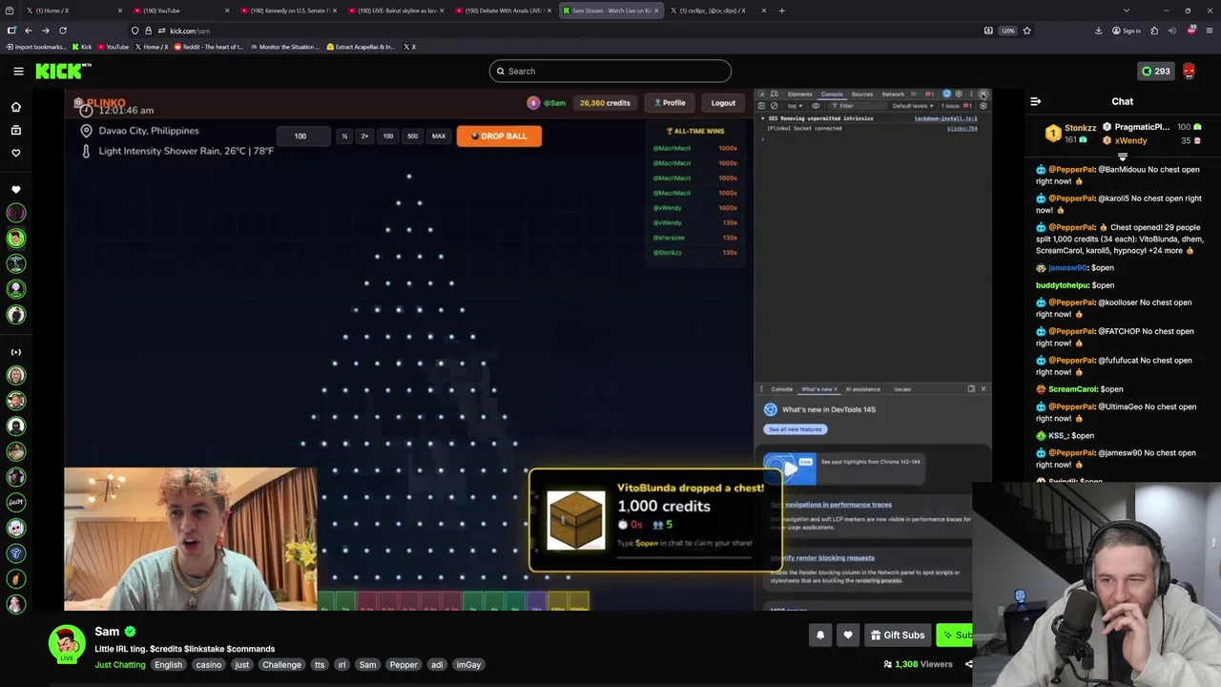The height and width of the screenshot is (687, 1221).
Task: Expand SES Removing unpermitted intrinsics message
Action: pos(763,118)
